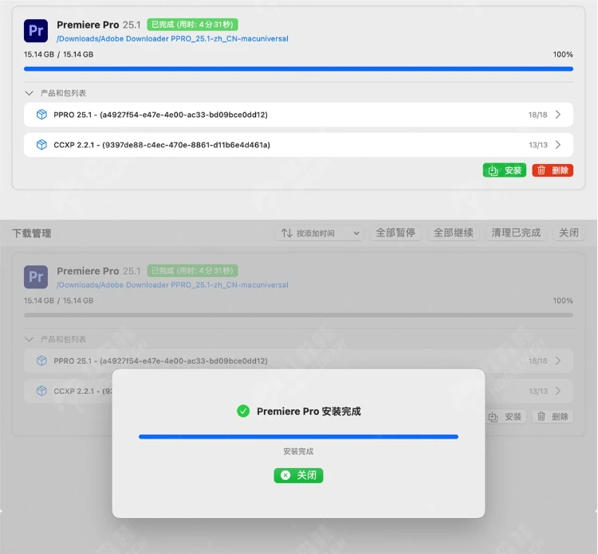Click the 18/18 count in top card
Image resolution: width=598 pixels, height=554 pixels.
[x=537, y=115]
